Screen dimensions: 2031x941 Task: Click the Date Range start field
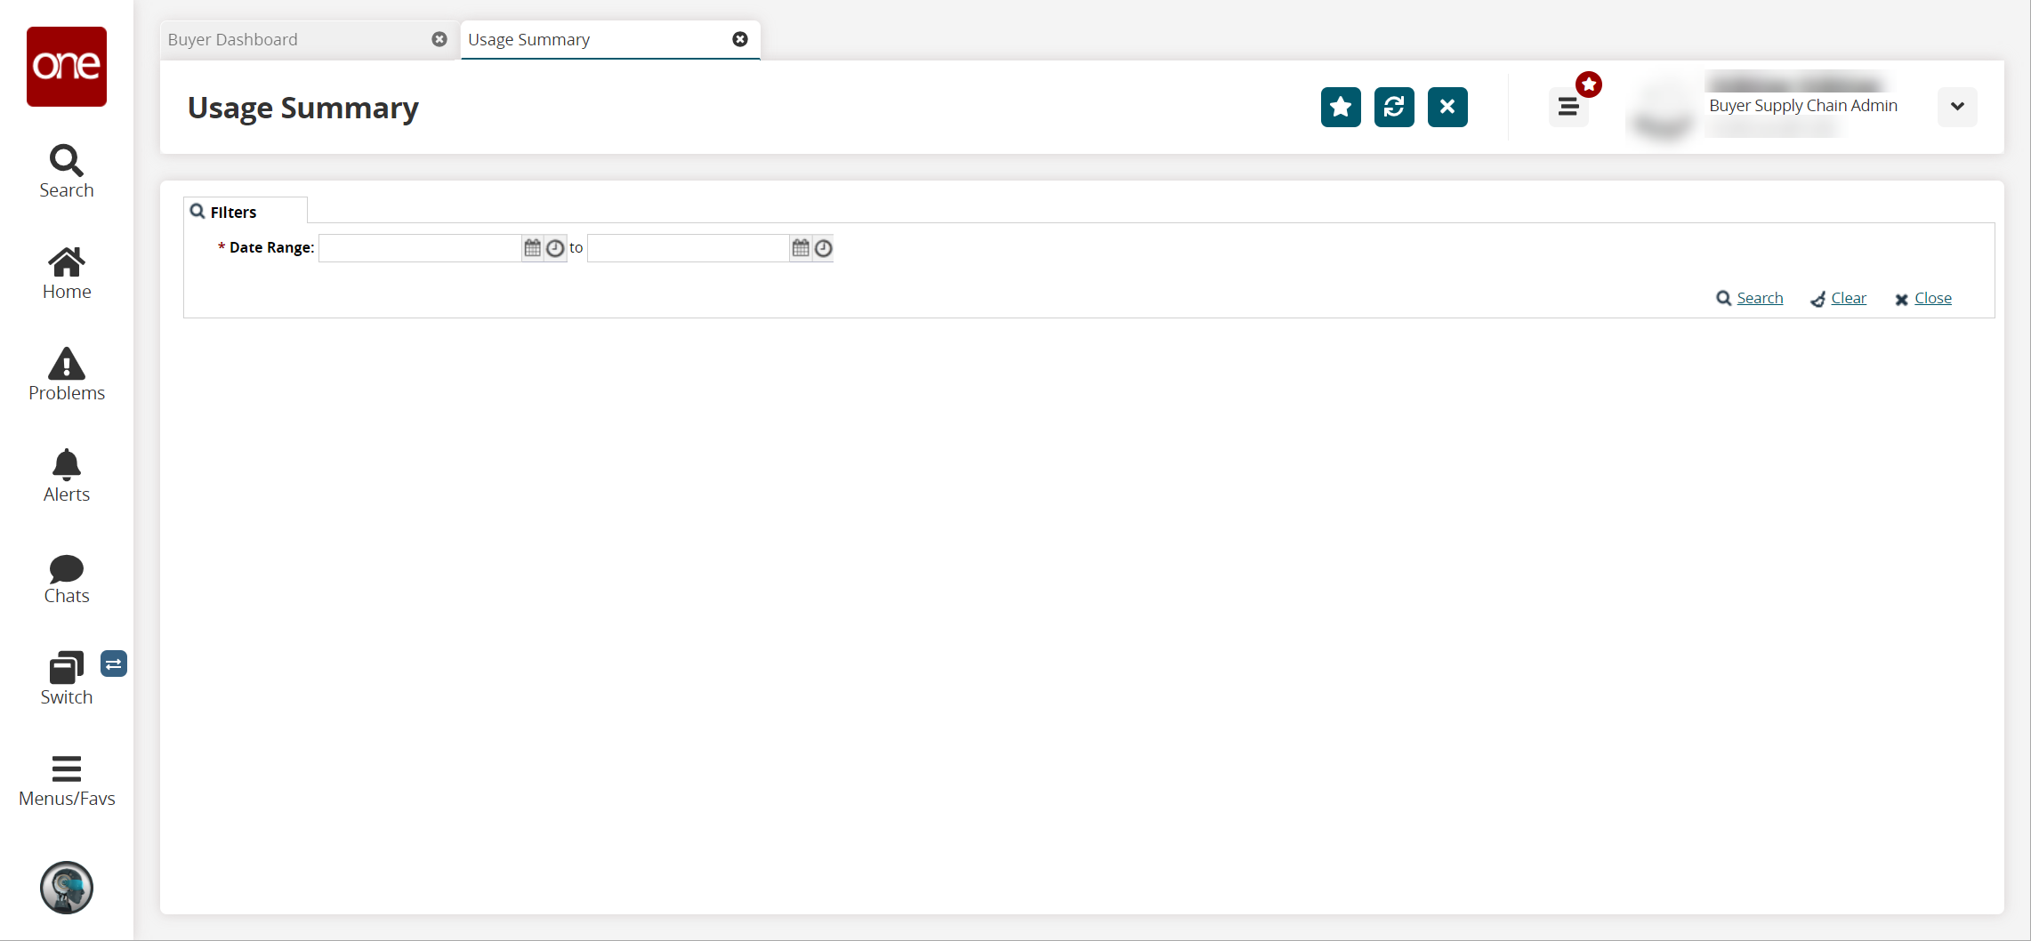[420, 248]
